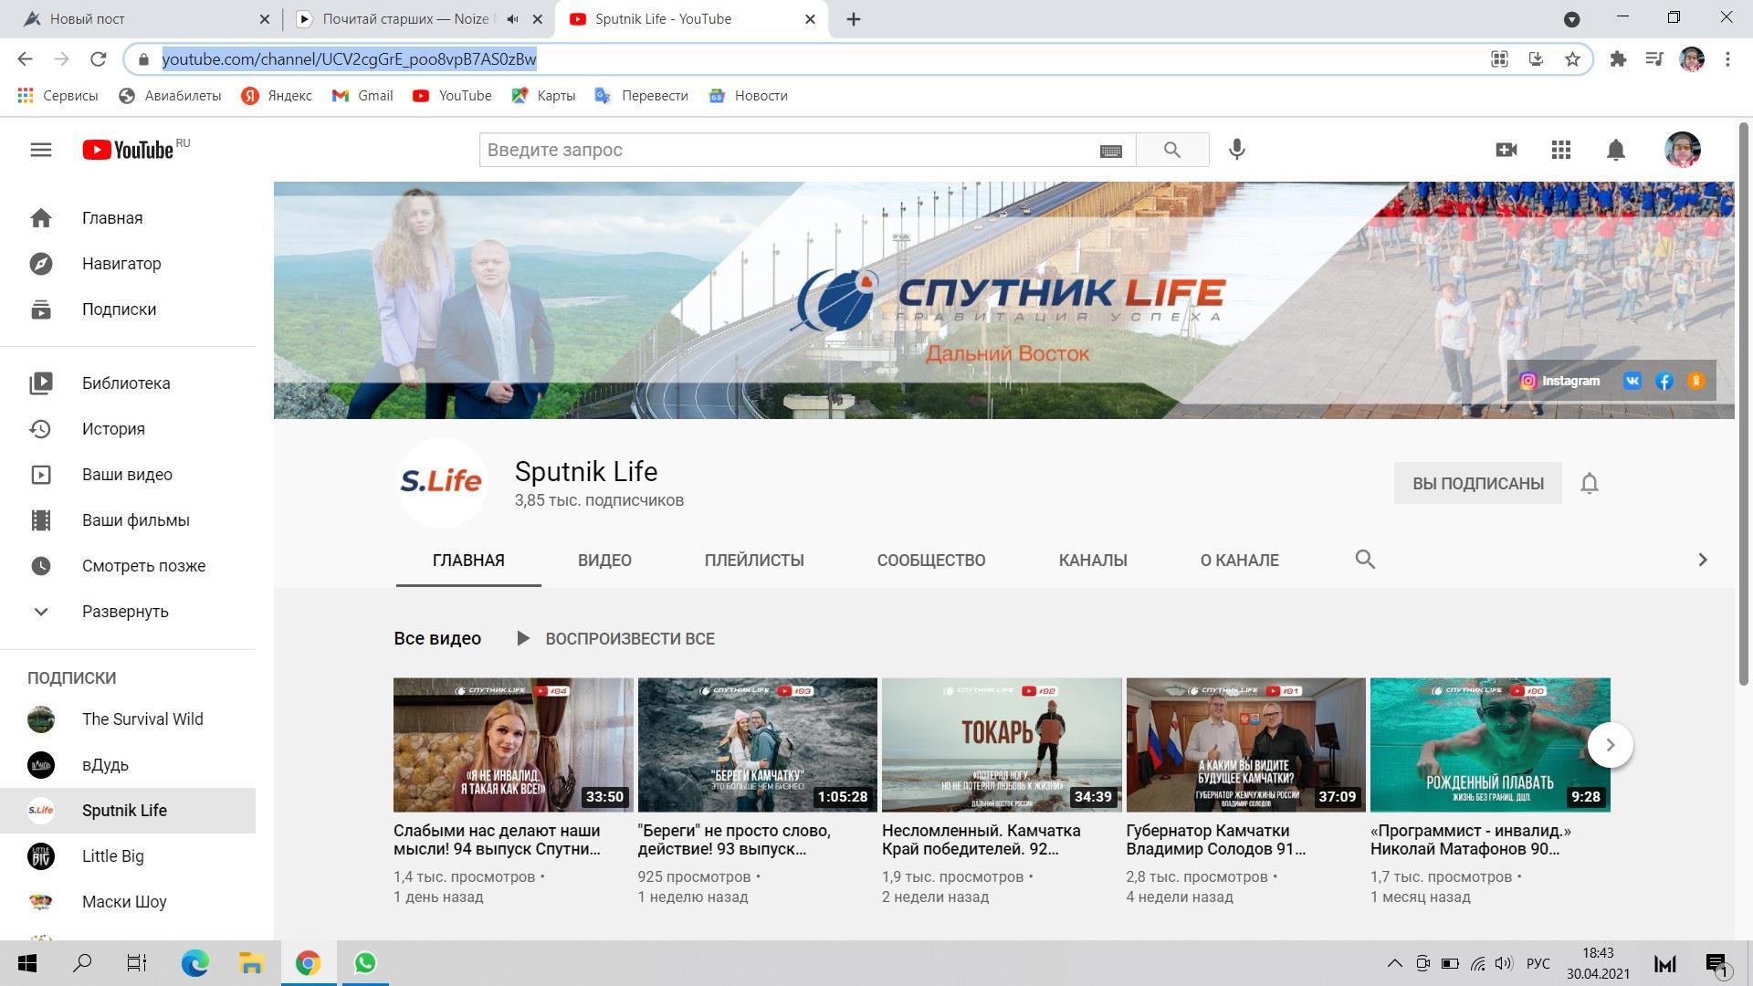Click the create video camera icon
This screenshot has height=986, width=1753.
tap(1506, 150)
